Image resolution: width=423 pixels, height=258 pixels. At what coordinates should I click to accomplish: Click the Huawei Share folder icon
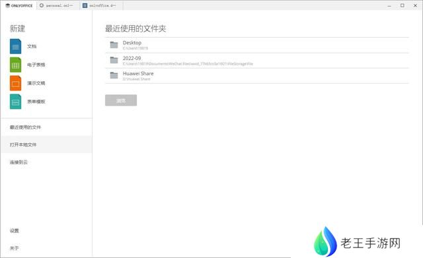tap(114, 75)
